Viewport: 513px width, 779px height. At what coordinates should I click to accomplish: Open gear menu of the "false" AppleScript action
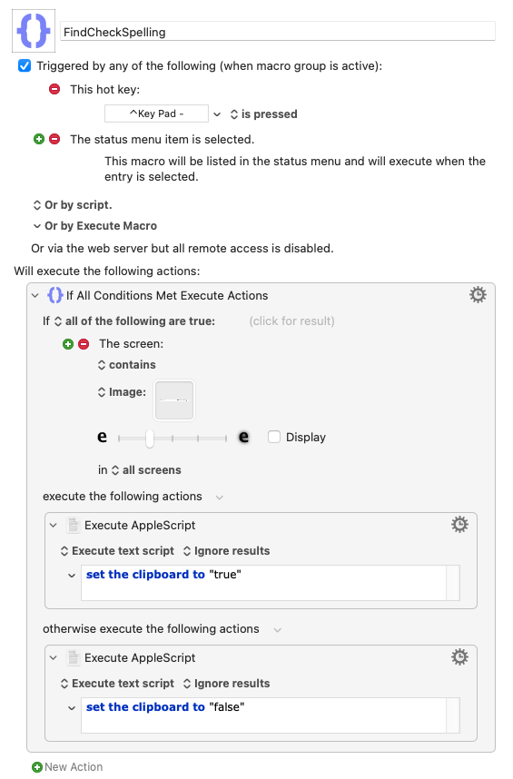point(459,657)
